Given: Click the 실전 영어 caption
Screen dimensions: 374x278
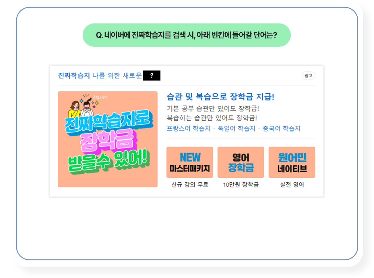Looking at the screenshot, I should point(292,185).
